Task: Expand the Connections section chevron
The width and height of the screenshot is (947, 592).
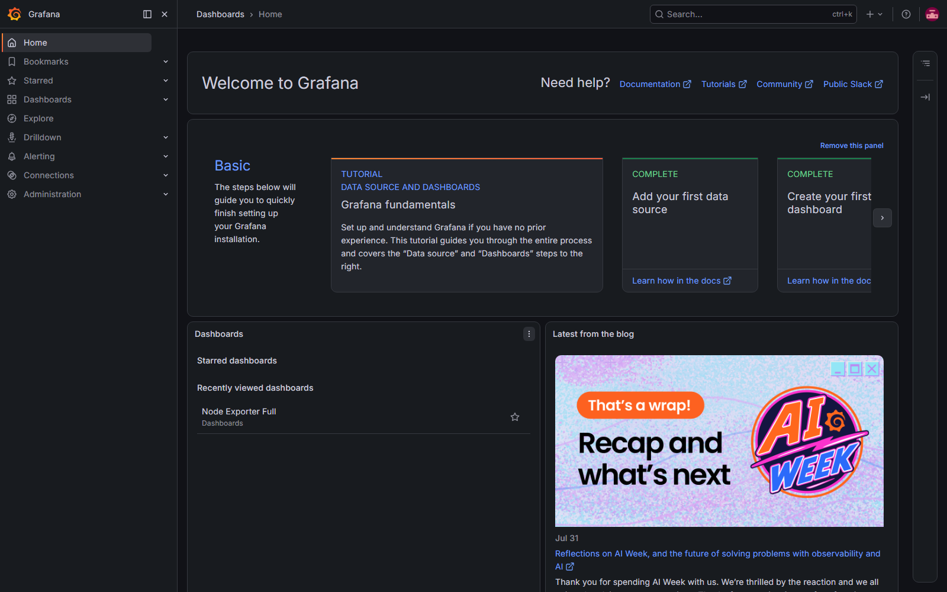Action: click(166, 175)
